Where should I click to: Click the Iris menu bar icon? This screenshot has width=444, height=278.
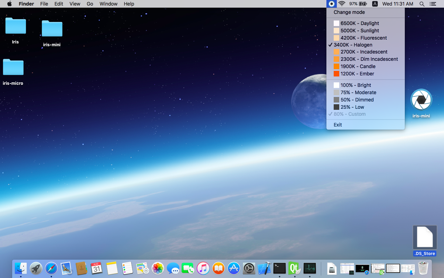click(x=332, y=4)
